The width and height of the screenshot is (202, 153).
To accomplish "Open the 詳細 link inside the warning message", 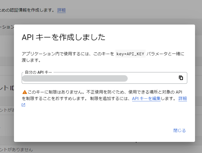I will click(182, 98).
